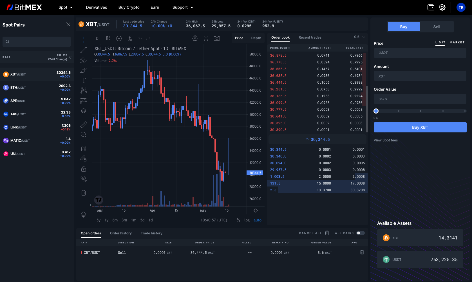Viewport: 472px width, 282px height.
Task: Open the chart settings gear icon
Action: coord(195,38)
